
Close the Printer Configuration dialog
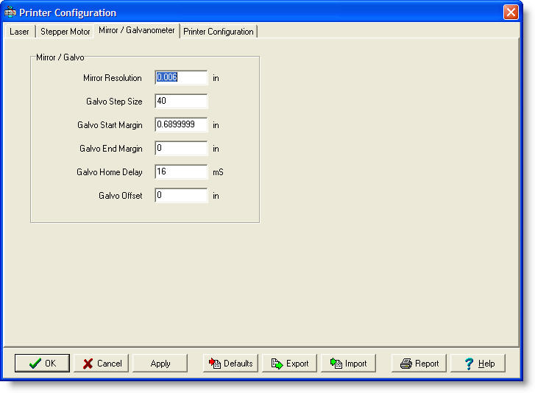tap(511, 13)
